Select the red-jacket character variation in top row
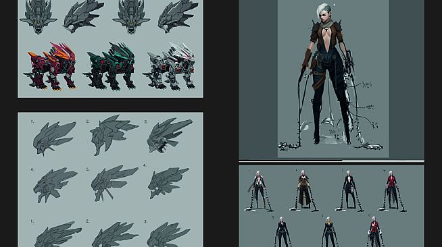442x247 pixels. pos(392,191)
